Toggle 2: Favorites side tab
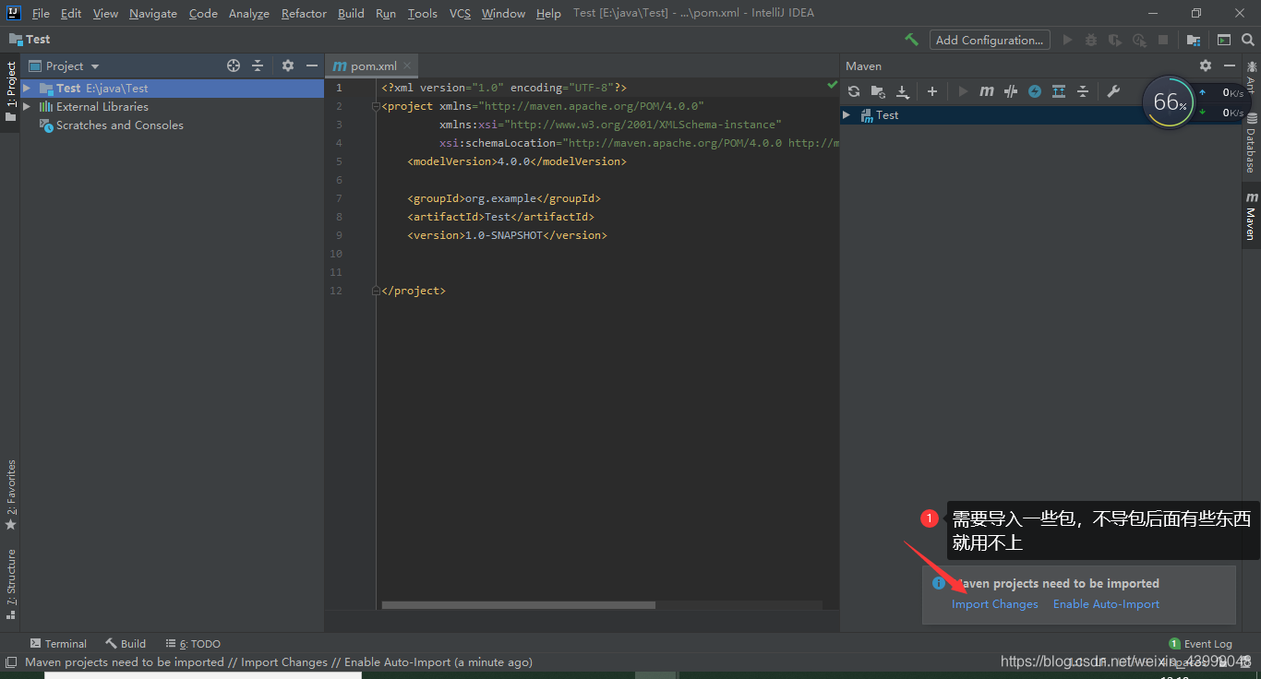 (x=10, y=494)
